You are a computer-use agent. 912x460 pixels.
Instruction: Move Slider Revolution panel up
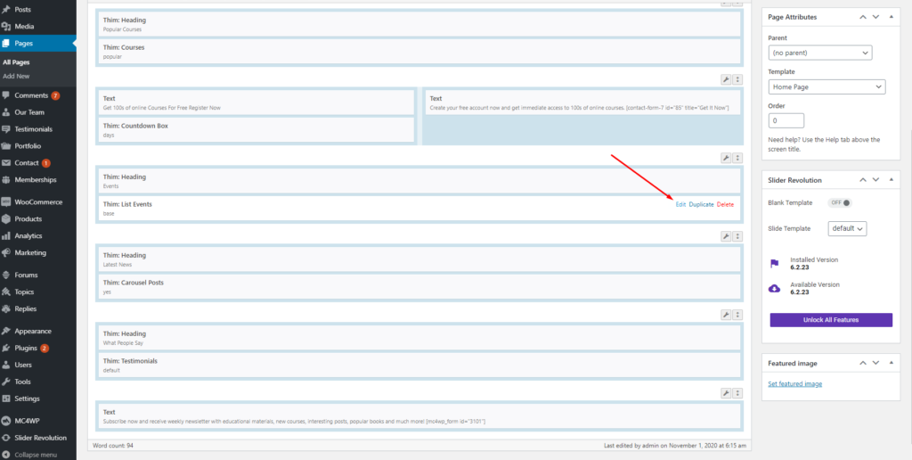coord(863,180)
